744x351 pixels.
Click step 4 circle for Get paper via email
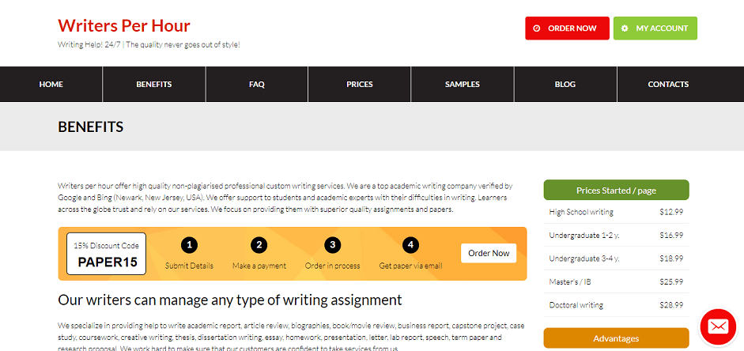pyautogui.click(x=410, y=245)
